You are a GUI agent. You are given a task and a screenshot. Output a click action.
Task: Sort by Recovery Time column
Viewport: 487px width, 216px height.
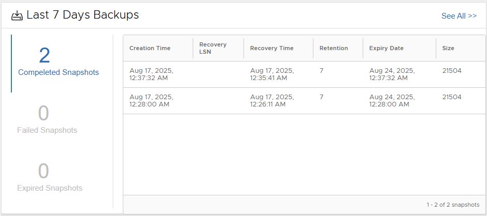click(271, 48)
